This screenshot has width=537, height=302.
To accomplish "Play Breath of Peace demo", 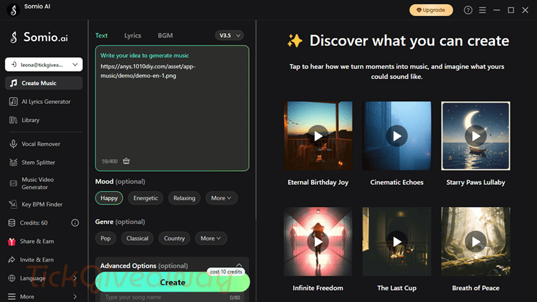I will click(x=476, y=242).
